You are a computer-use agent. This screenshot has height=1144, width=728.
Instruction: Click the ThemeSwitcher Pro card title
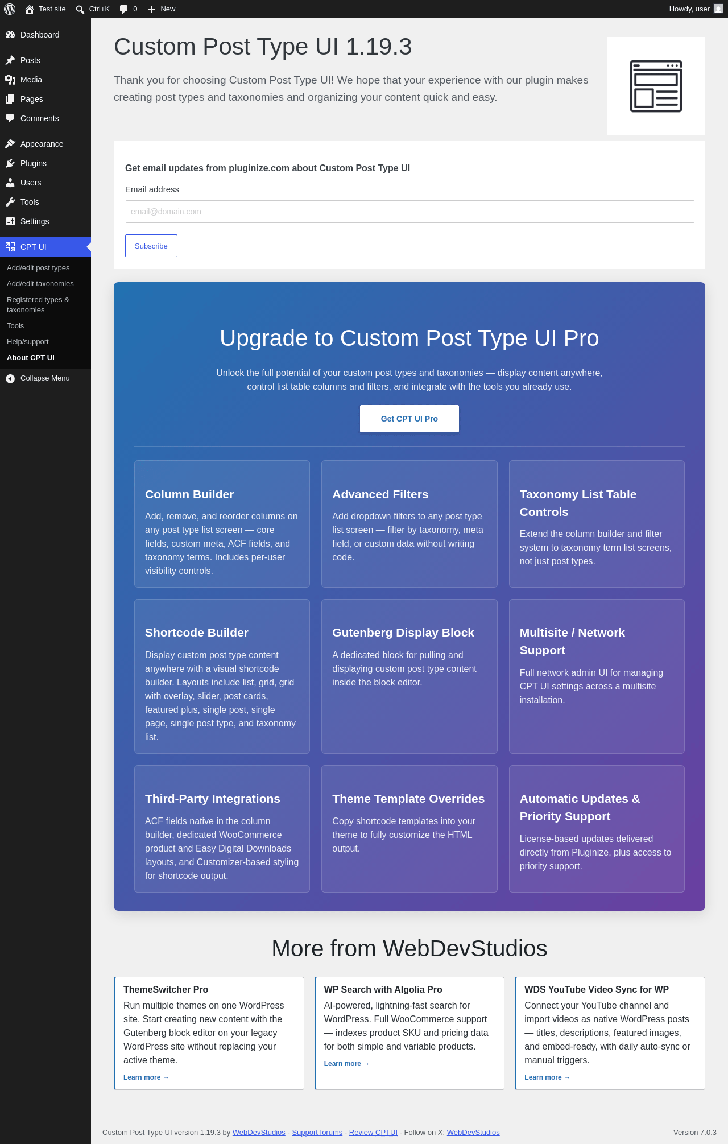166,989
